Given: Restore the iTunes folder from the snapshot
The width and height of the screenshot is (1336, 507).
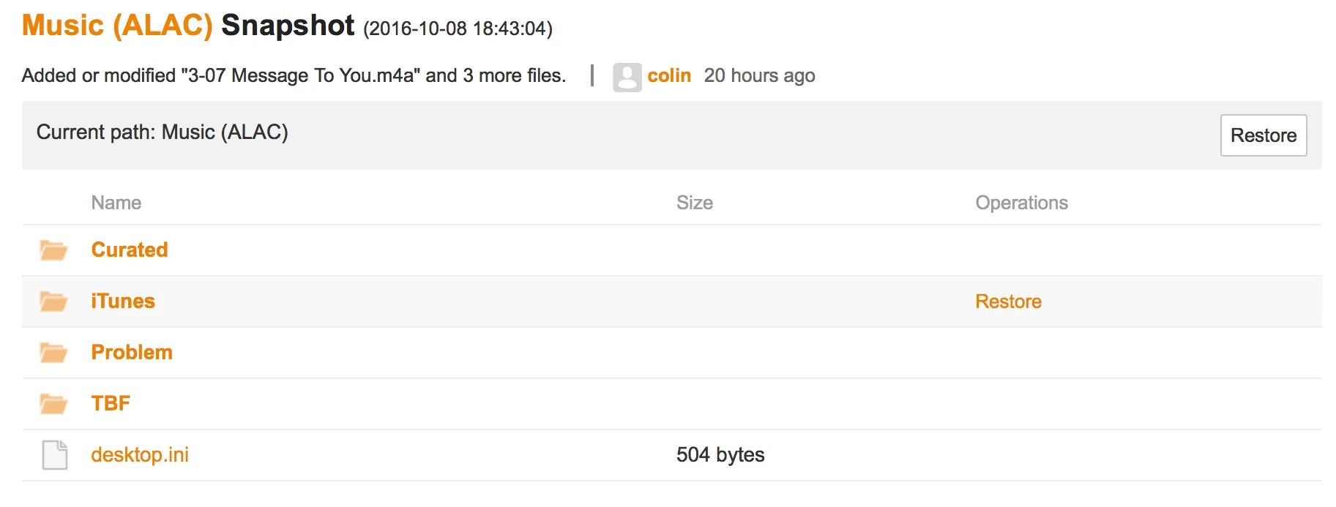Looking at the screenshot, I should point(1008,301).
